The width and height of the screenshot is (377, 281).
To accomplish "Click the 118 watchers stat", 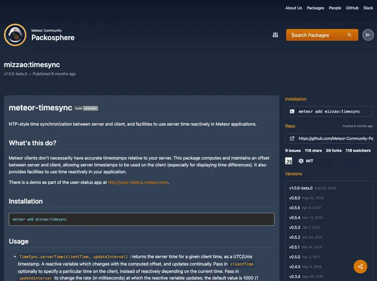I will pyautogui.click(x=358, y=150).
